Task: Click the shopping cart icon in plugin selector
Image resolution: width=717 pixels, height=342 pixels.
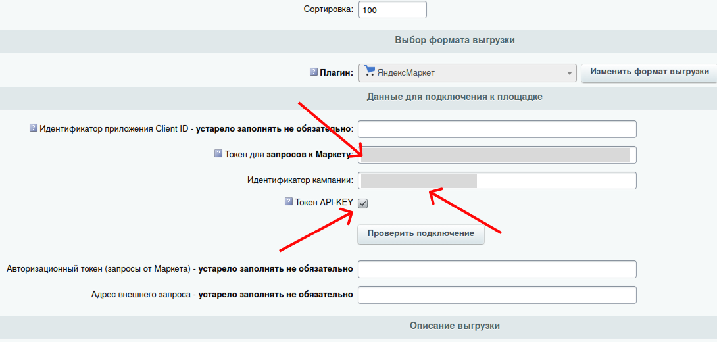Action: click(370, 72)
